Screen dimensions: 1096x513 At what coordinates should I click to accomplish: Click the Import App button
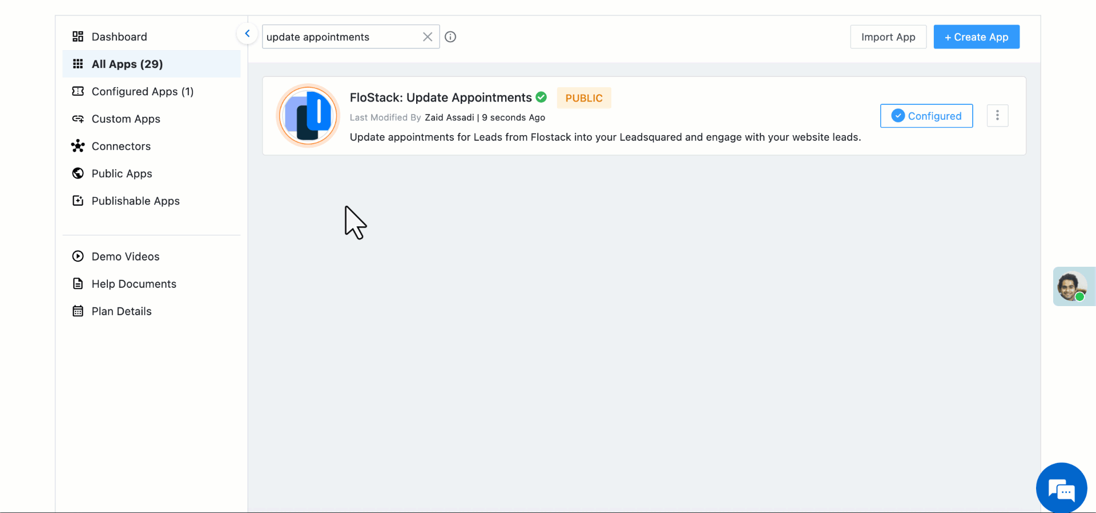(x=888, y=36)
